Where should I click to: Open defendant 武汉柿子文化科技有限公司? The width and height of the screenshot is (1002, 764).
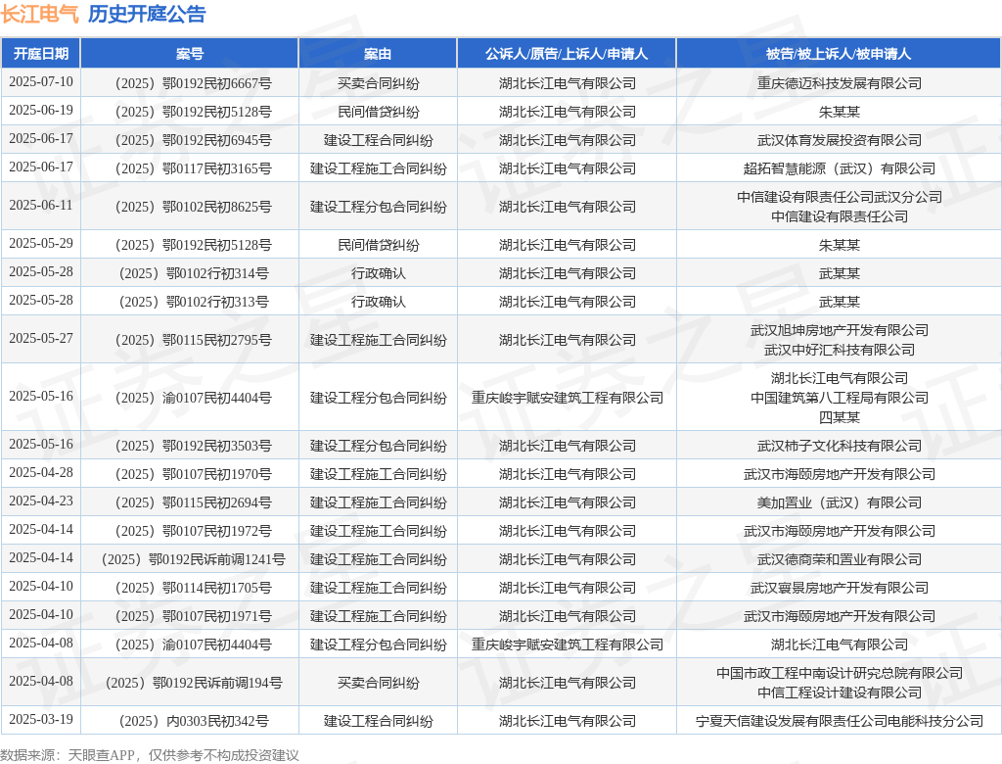[x=839, y=446]
